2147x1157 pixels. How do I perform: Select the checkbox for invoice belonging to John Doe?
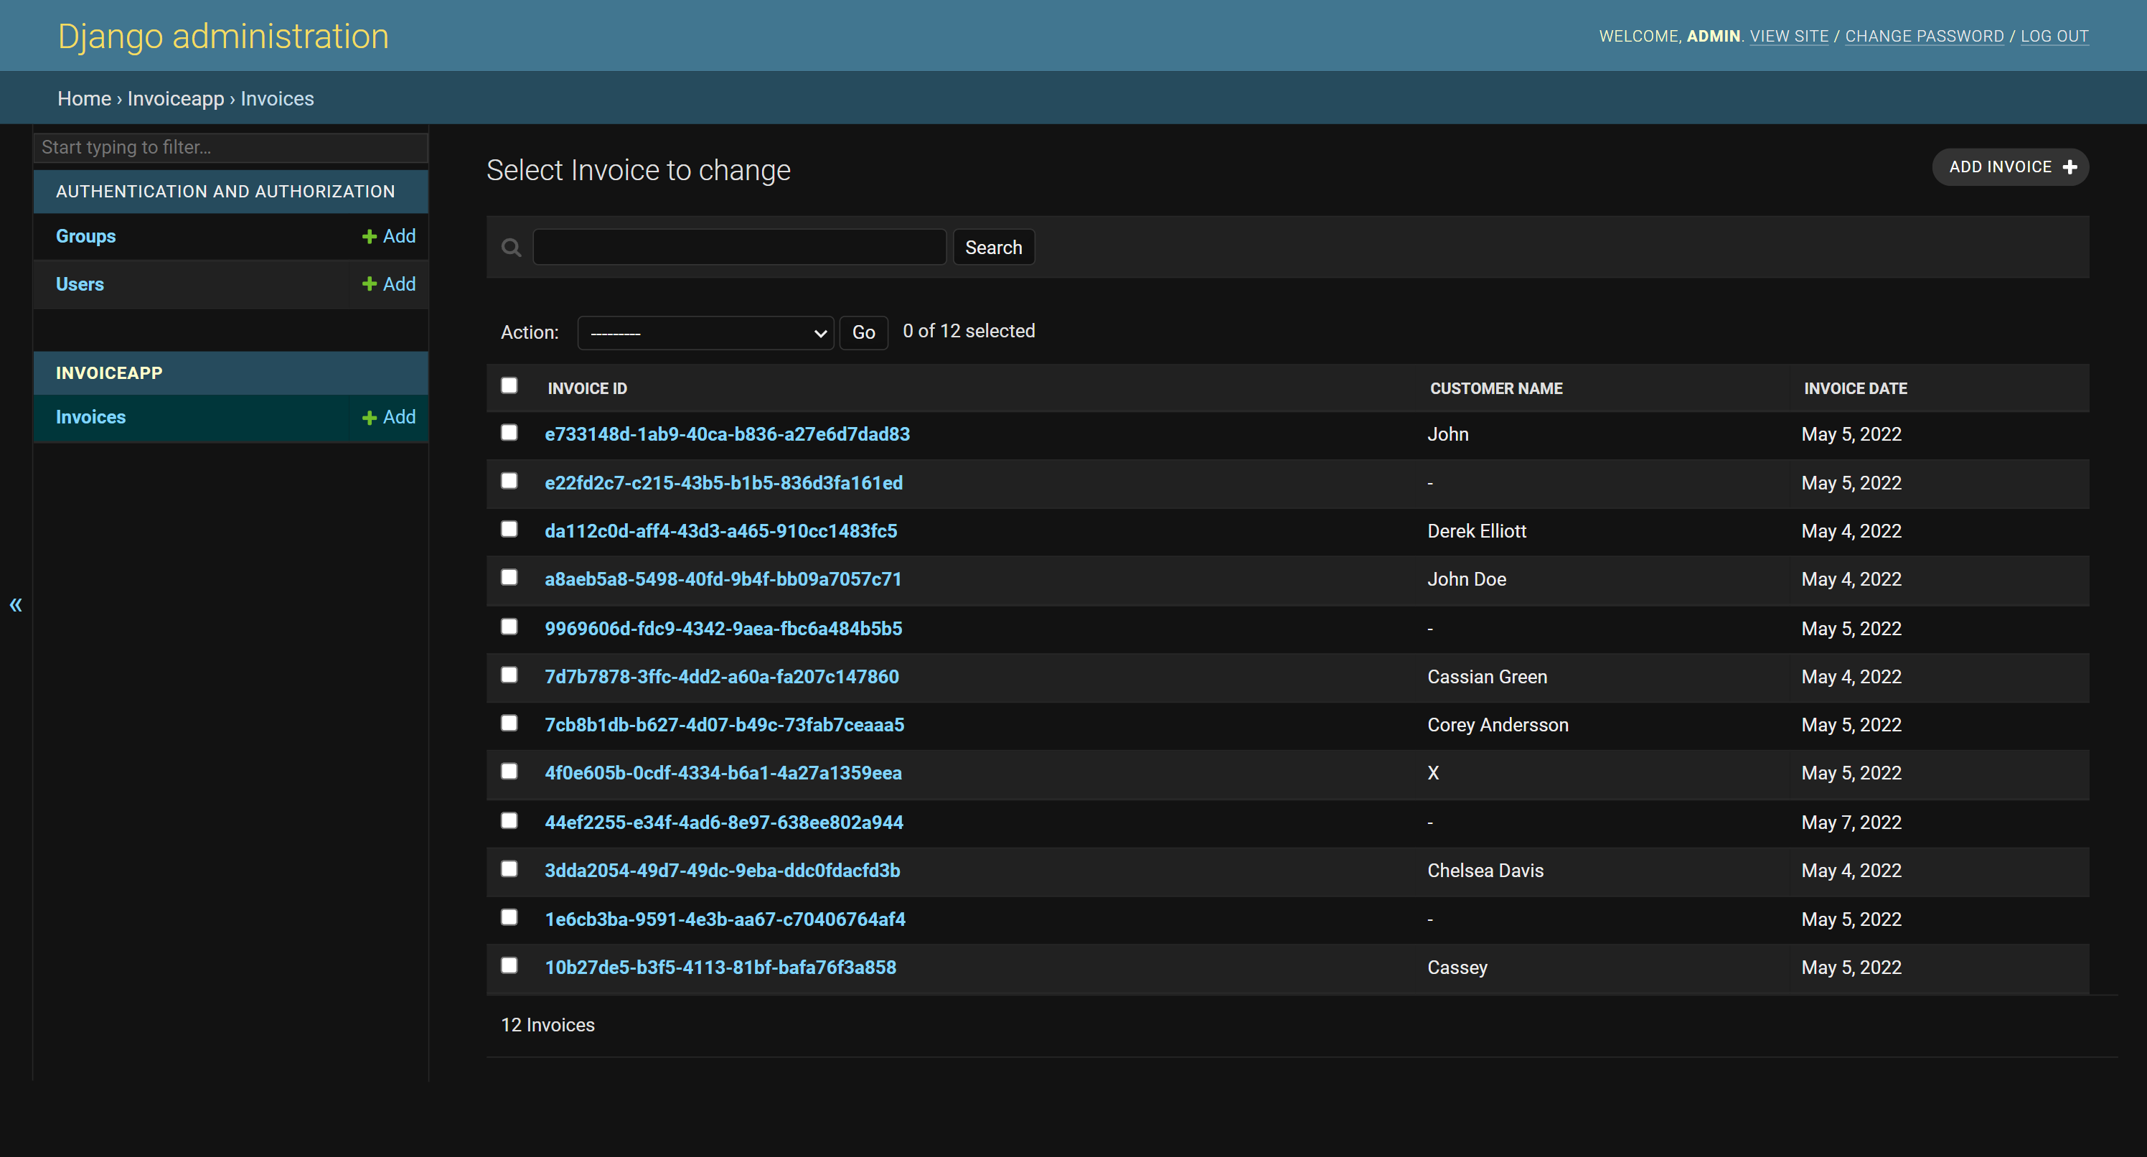coord(509,576)
